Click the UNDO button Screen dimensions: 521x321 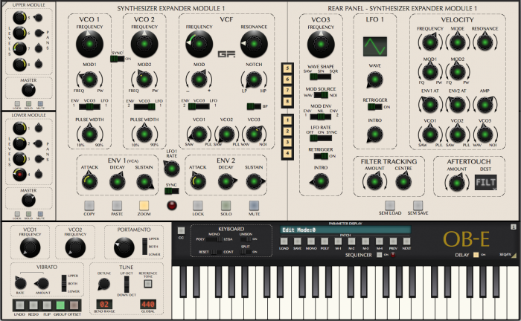coord(19,305)
